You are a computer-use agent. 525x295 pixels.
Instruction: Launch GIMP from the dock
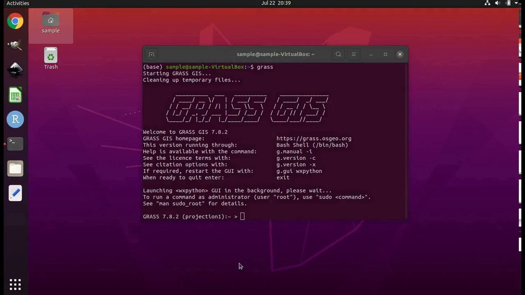[15, 45]
